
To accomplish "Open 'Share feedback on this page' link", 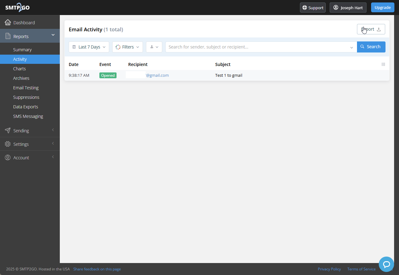I will click(97, 269).
